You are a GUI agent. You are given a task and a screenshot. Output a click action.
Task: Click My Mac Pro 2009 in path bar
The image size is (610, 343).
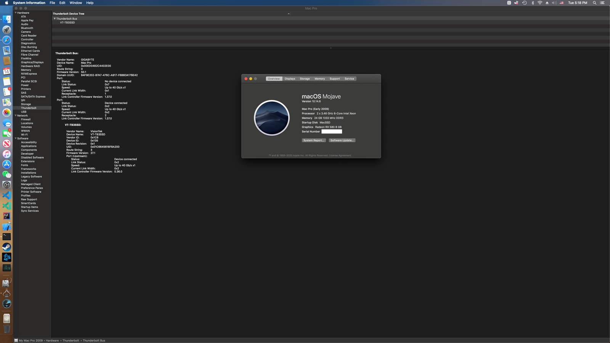click(x=30, y=341)
